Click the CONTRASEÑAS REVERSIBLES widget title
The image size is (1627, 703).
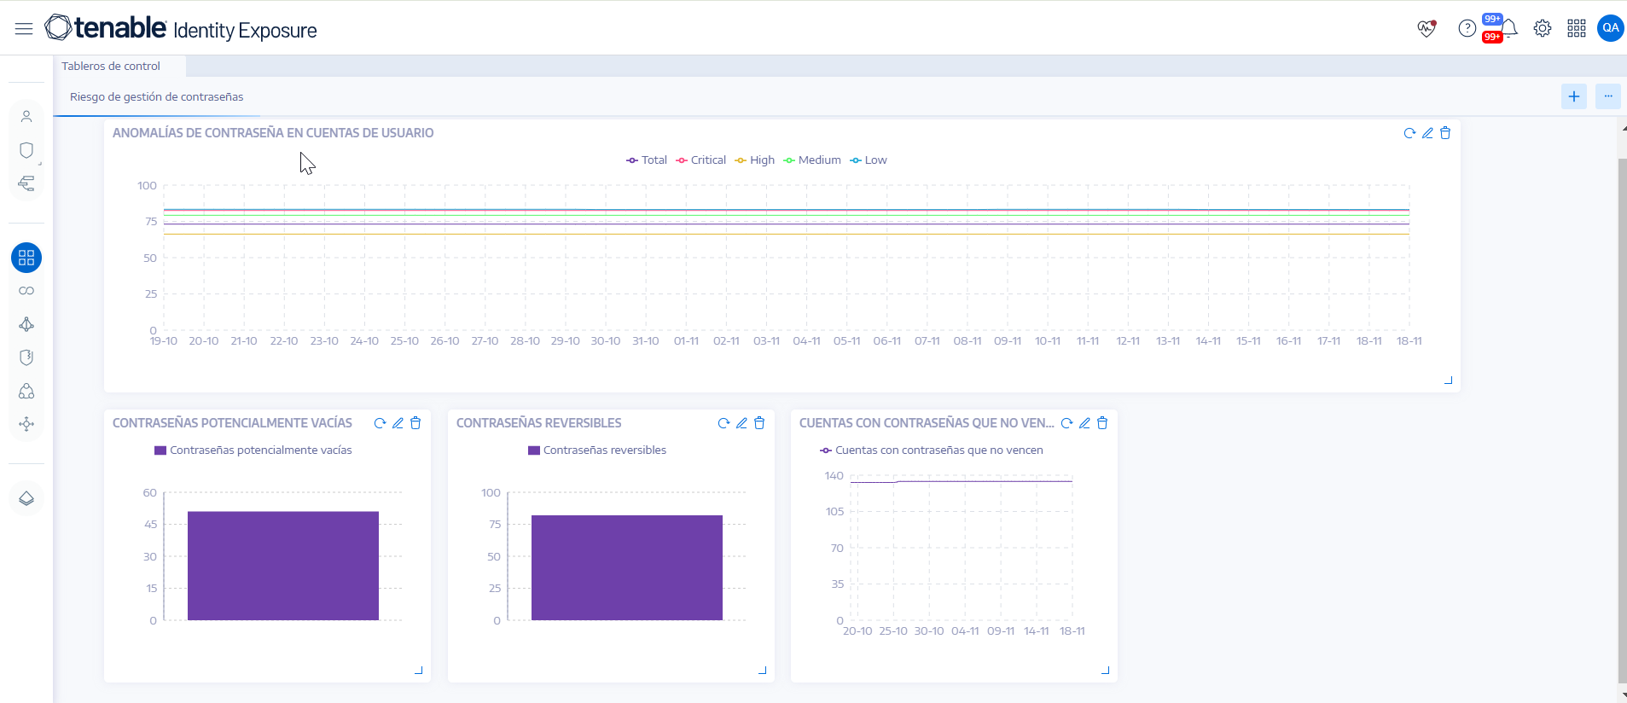pyautogui.click(x=539, y=423)
